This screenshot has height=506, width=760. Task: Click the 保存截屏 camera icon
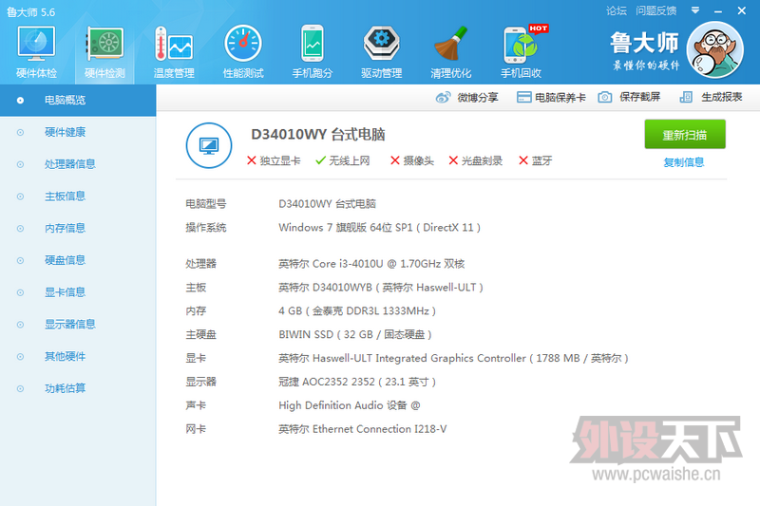(604, 98)
